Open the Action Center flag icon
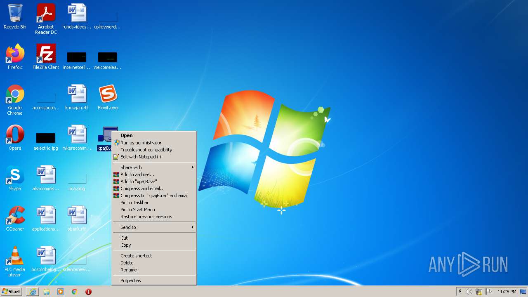528x297 pixels. [489, 292]
